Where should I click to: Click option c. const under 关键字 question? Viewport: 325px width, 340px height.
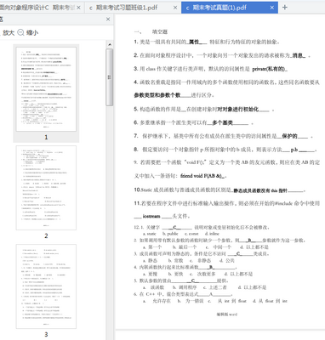(x=191, y=234)
